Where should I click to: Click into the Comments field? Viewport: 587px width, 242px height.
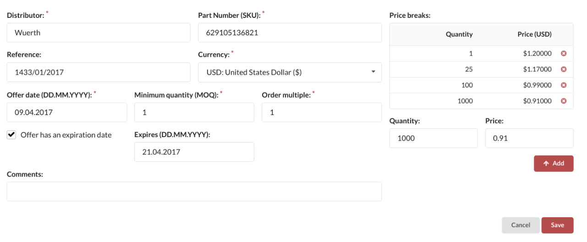click(x=194, y=192)
